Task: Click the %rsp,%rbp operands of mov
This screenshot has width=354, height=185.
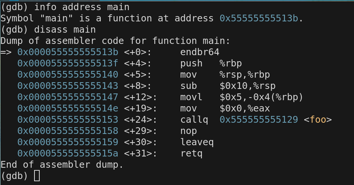Action: [244, 75]
